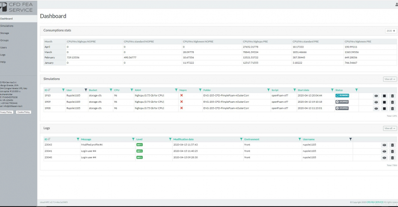Image resolution: width=398 pixels, height=207 pixels.
Task: Delete log entry 23040
Action: [x=393, y=158]
